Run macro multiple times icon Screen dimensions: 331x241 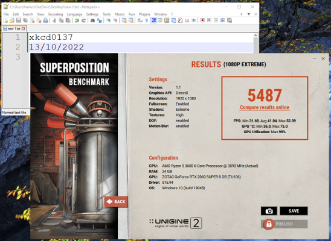pyautogui.click(x=223, y=20)
